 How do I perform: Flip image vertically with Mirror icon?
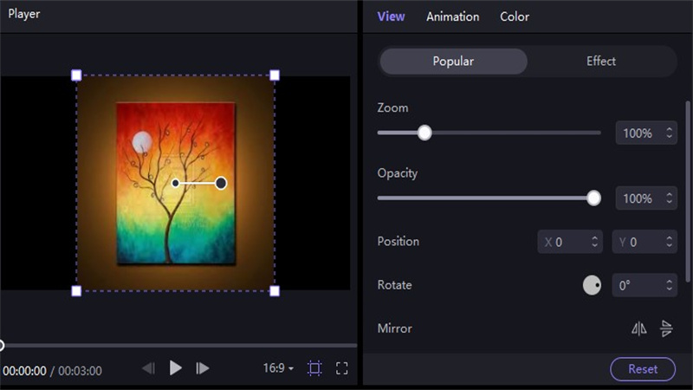pos(666,328)
